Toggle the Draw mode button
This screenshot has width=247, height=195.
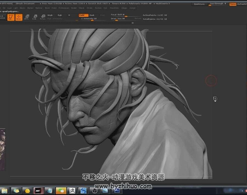(19, 17)
